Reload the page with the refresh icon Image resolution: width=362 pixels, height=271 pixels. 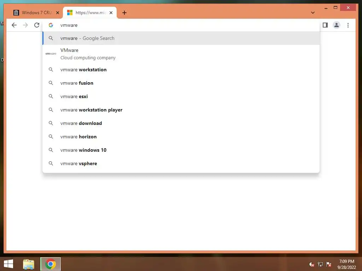[x=37, y=25]
